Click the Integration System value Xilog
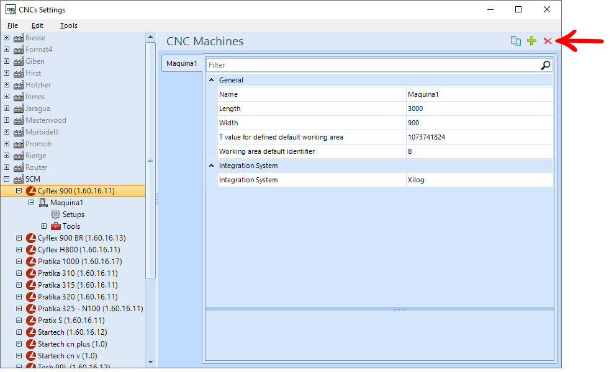The height and width of the screenshot is (372, 614). point(480,180)
